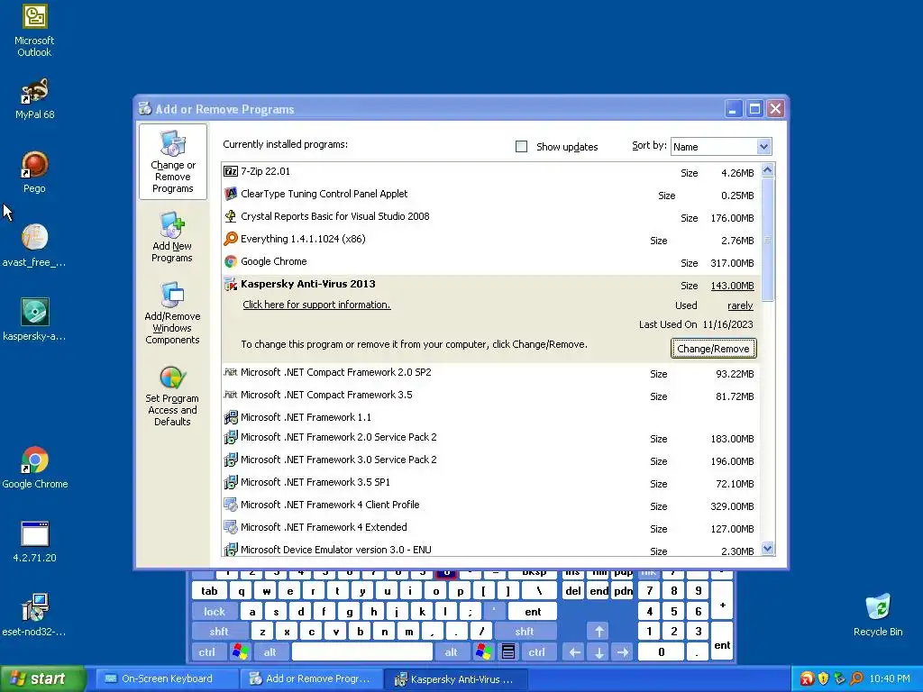Click program list scroll down arrow

point(767,549)
